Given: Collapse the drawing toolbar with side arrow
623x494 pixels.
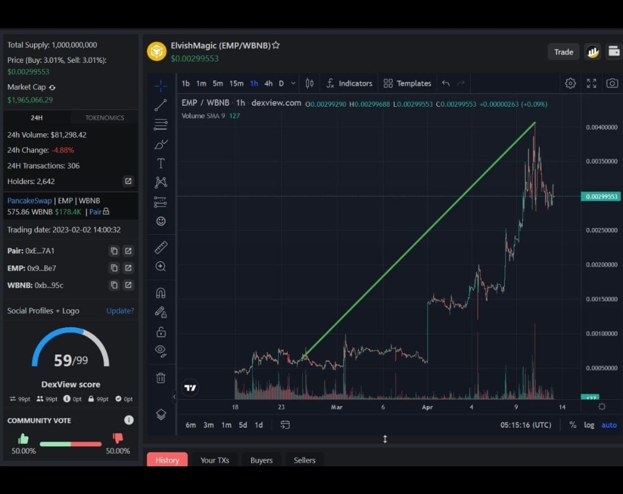Looking at the screenshot, I should [174, 396].
